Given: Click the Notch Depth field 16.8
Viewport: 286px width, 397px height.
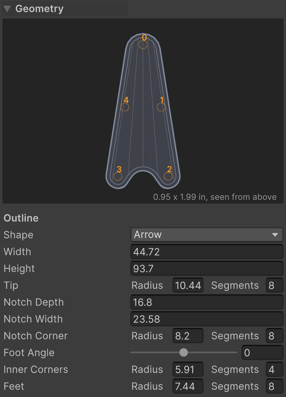Looking at the screenshot, I should click(207, 302).
